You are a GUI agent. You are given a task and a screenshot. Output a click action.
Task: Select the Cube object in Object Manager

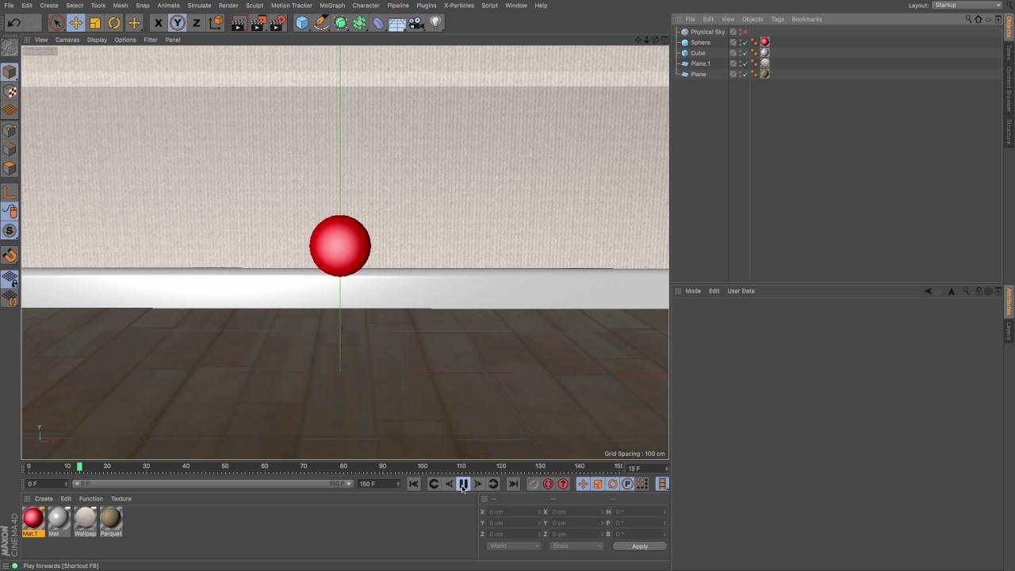pos(698,53)
